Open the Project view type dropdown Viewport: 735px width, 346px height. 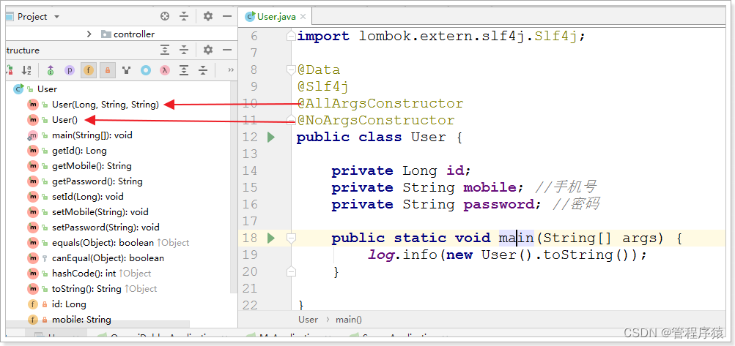tap(56, 17)
